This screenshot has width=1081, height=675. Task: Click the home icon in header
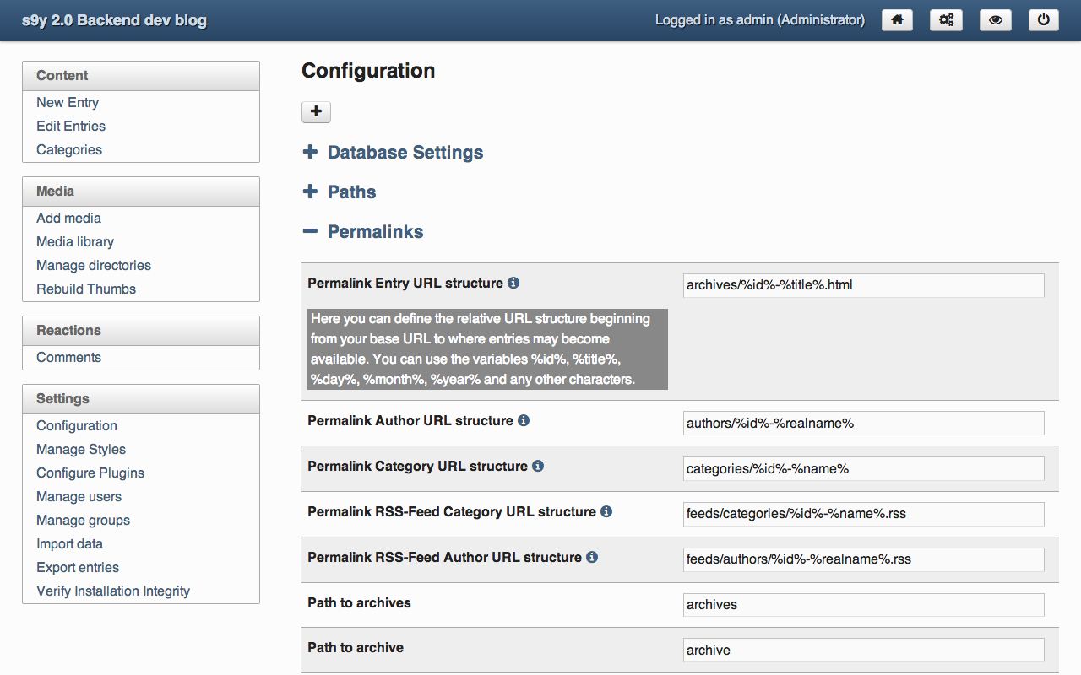click(x=897, y=20)
